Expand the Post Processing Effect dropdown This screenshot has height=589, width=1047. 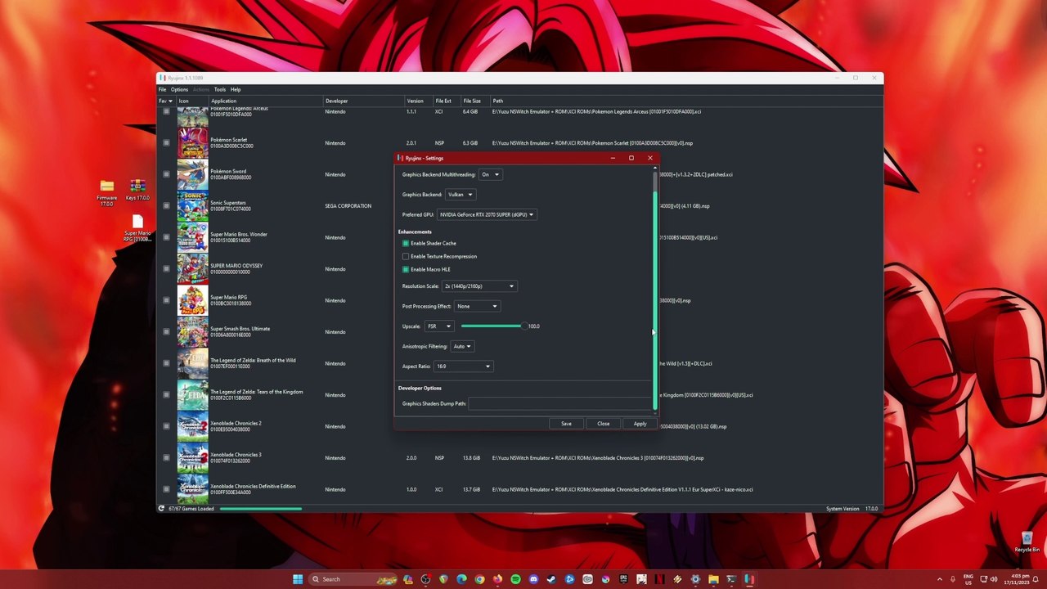click(477, 306)
